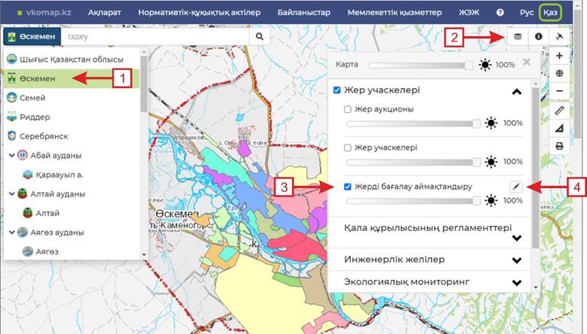Viewport: 587px width, 334px height.
Task: Zoom out with the minus button
Action: pyautogui.click(x=559, y=92)
